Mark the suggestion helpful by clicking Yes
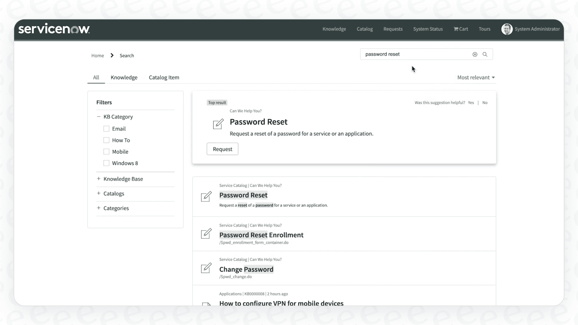Viewport: 578px width, 325px height. [471, 102]
